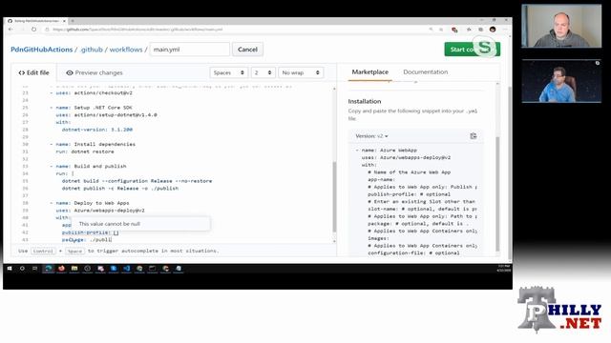The image size is (611, 343).
Task: Click the Marketplace panel scrollbar
Action: pos(497,193)
